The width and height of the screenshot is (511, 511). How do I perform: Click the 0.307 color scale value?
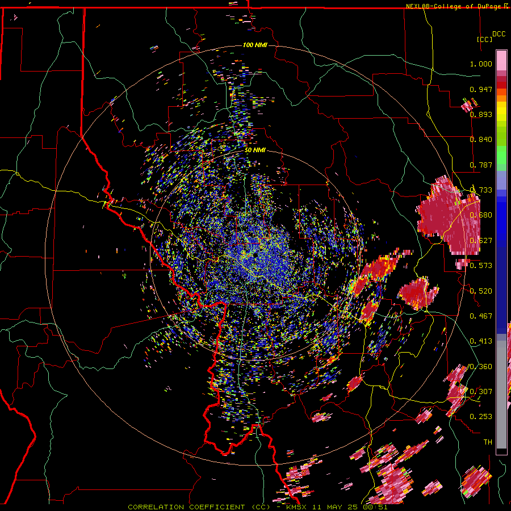(481, 391)
